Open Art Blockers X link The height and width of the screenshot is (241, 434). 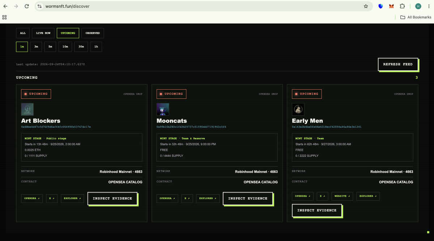pyautogui.click(x=52, y=198)
